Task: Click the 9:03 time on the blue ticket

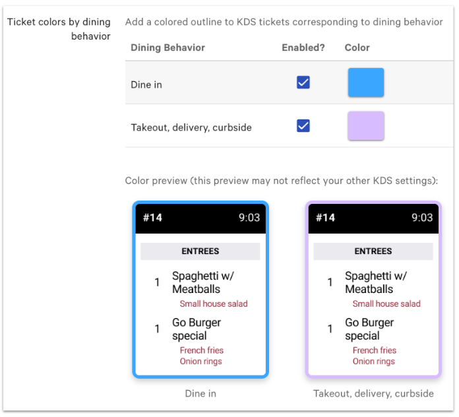Action: click(249, 218)
